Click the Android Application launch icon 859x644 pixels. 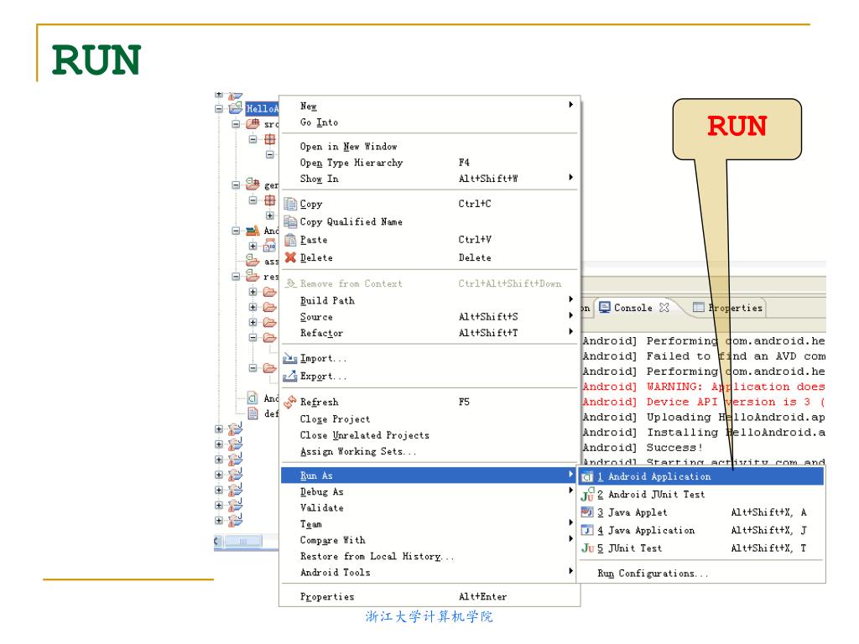pos(586,477)
